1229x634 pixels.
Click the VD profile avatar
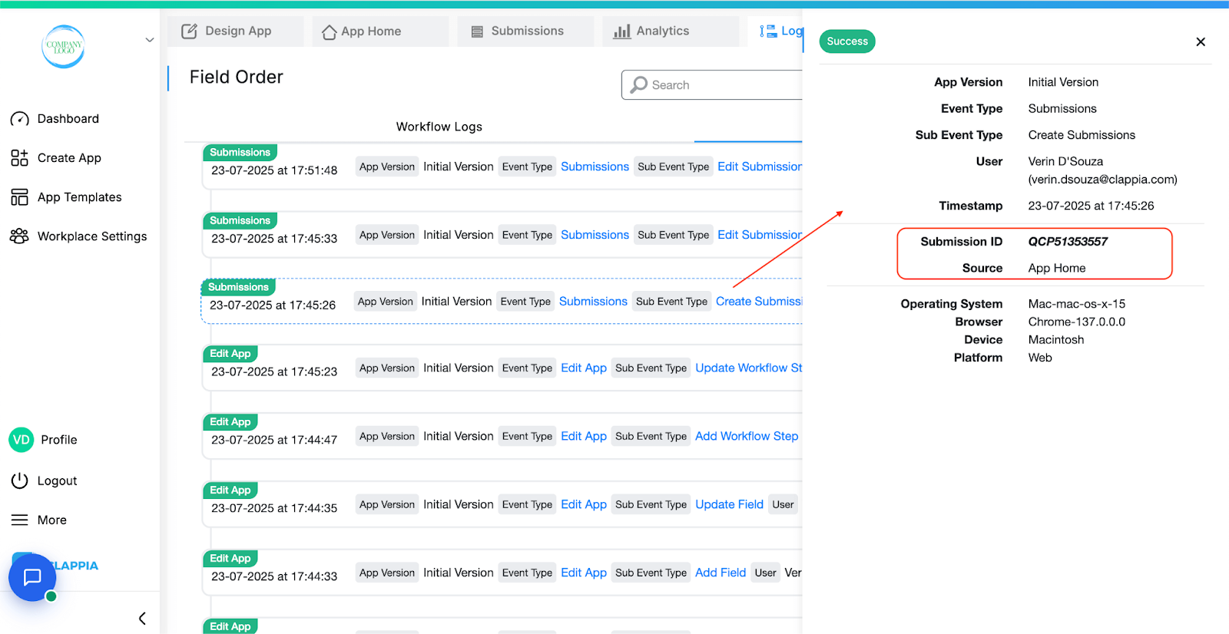[x=22, y=440]
